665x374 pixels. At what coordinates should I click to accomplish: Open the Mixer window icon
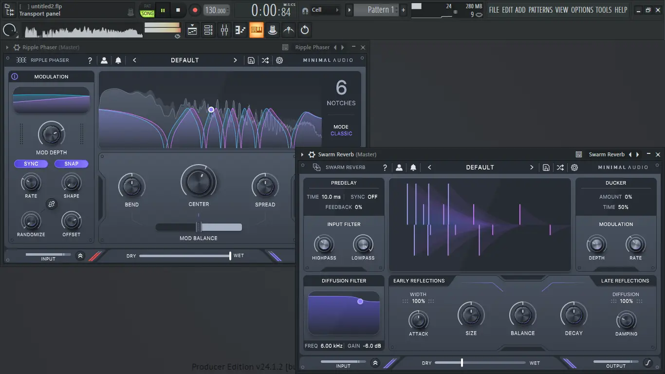(x=224, y=30)
